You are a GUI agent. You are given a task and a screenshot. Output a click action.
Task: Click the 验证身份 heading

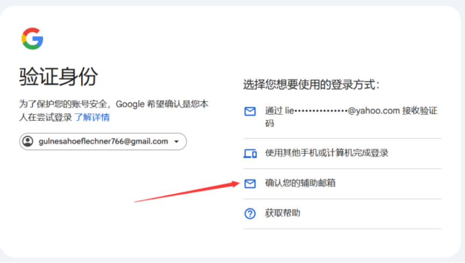point(59,76)
